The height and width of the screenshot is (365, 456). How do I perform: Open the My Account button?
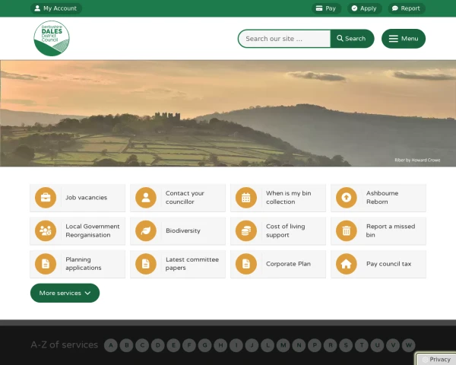(56, 8)
